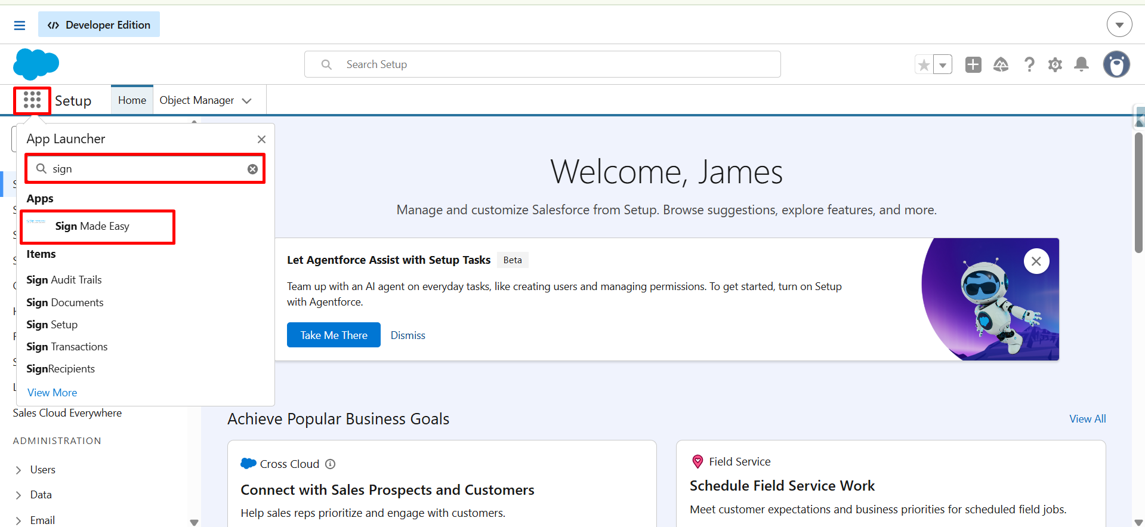
Task: Close the App Launcher panel
Action: pyautogui.click(x=261, y=139)
